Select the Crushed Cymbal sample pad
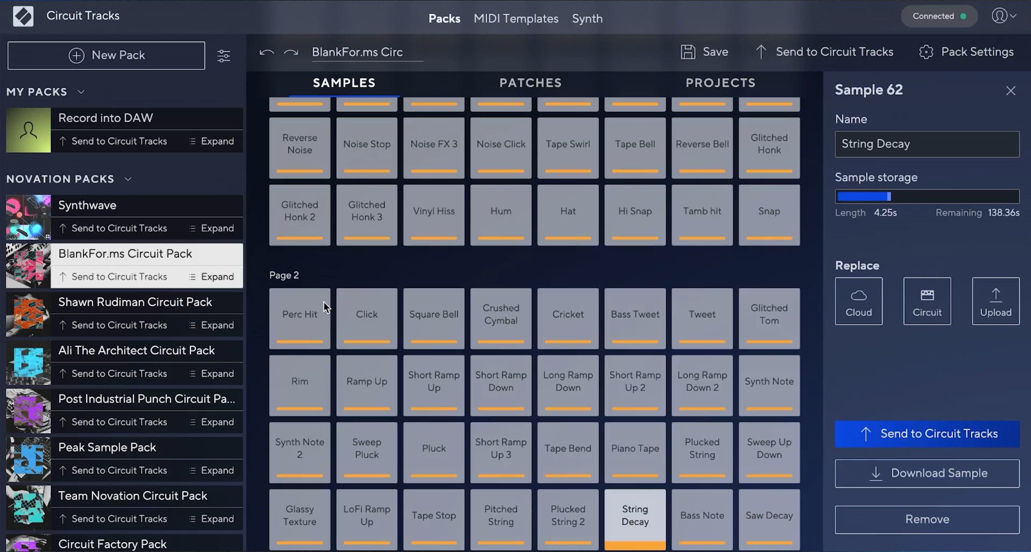This screenshot has width=1031, height=552. click(x=501, y=318)
